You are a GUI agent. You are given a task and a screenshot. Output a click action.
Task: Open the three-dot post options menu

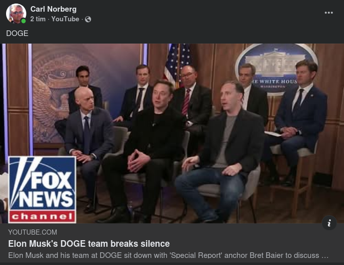point(329,13)
